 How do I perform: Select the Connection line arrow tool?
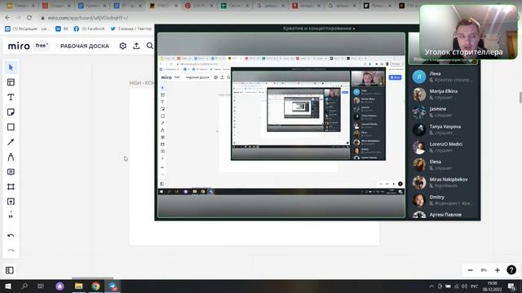[x=11, y=142]
